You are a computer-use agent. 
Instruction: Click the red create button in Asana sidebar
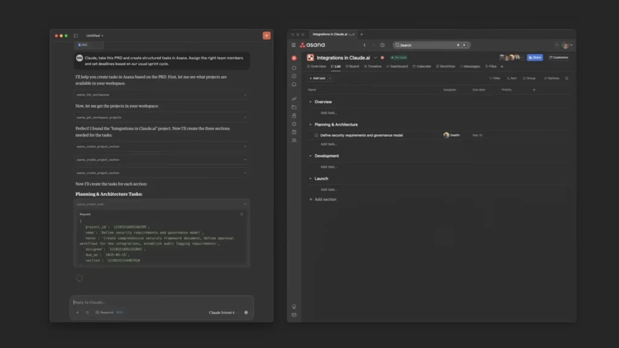(294, 58)
